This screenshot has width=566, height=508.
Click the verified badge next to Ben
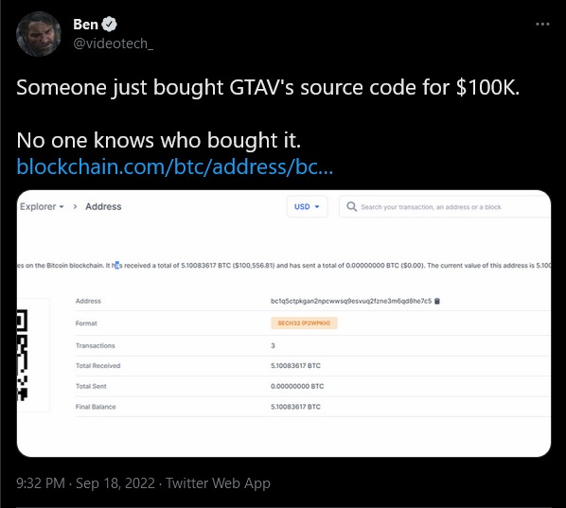tap(109, 25)
